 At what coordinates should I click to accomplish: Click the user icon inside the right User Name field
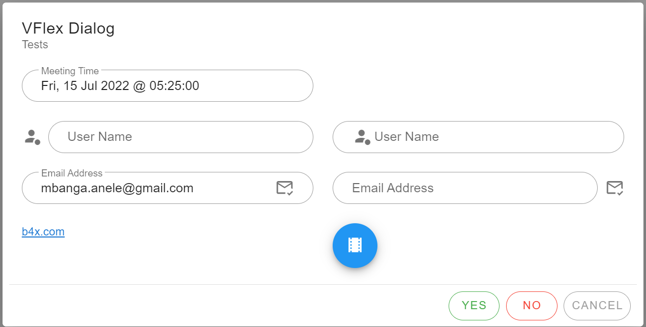tap(362, 137)
